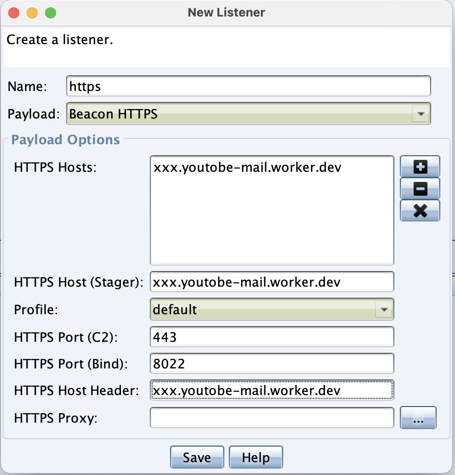455x475 pixels.
Task: Clear all HTTPS hosts with X icon
Action: coord(420,210)
